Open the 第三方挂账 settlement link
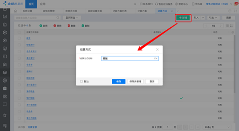The image size is (239, 131). pyautogui.click(x=31, y=118)
